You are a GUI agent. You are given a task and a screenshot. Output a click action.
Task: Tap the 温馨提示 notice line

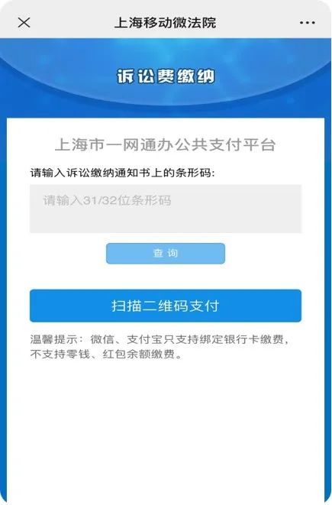tap(160, 339)
